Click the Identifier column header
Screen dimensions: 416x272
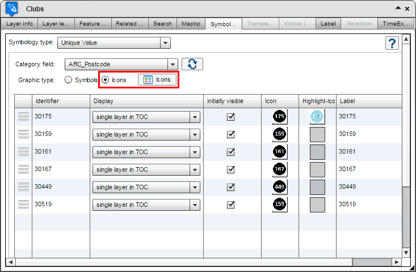[x=61, y=101]
